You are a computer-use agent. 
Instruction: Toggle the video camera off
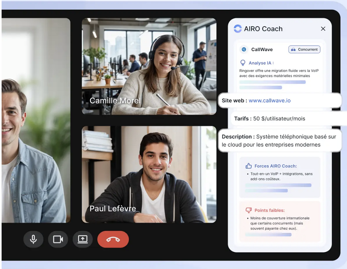(58, 239)
